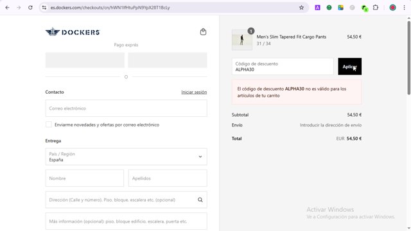Bookmark this page with the star icon

(x=301, y=8)
